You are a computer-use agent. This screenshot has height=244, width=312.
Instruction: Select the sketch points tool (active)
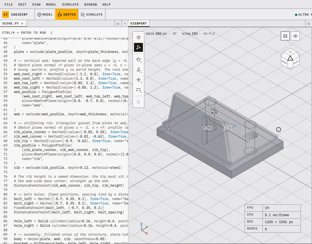tap(138, 47)
